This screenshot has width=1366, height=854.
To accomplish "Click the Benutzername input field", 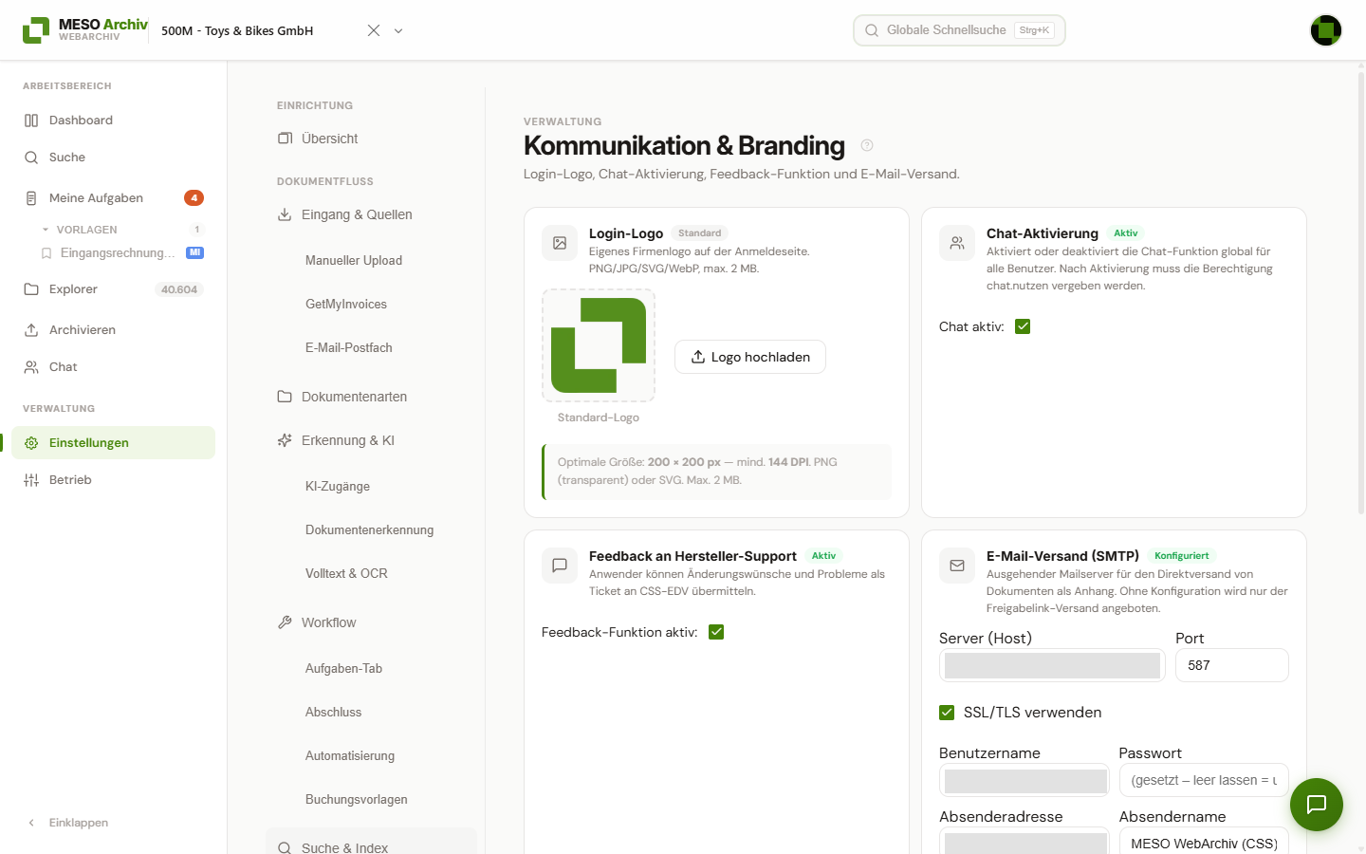I will (x=1024, y=780).
